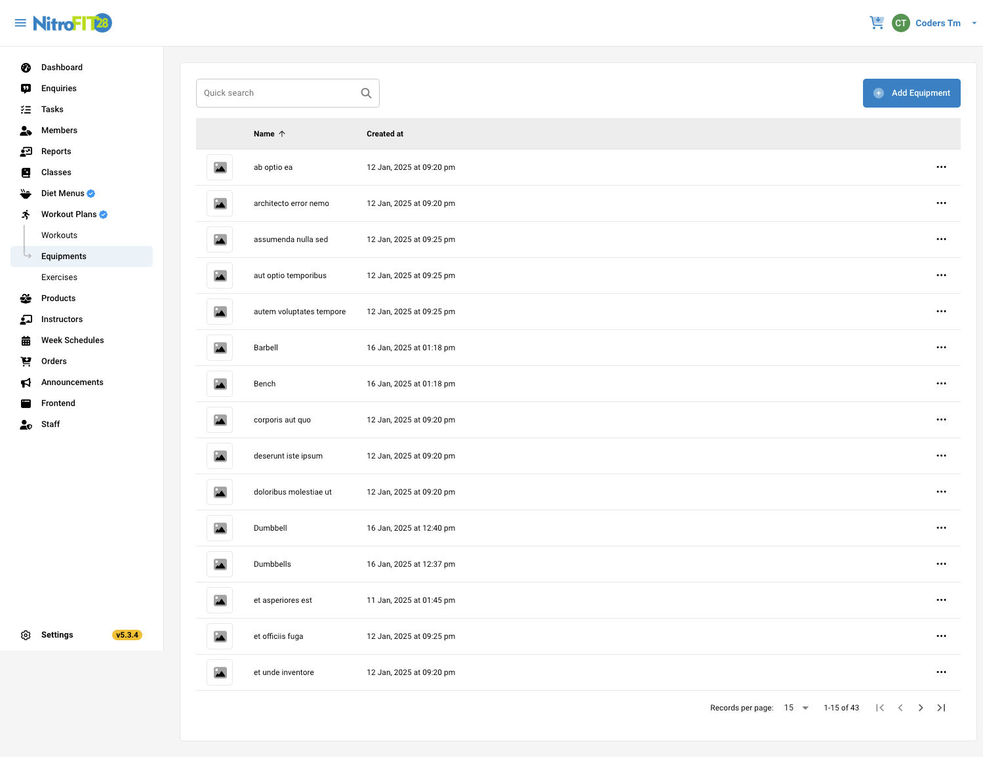Navigate to Week Schedules
The height and width of the screenshot is (757, 983).
point(72,340)
